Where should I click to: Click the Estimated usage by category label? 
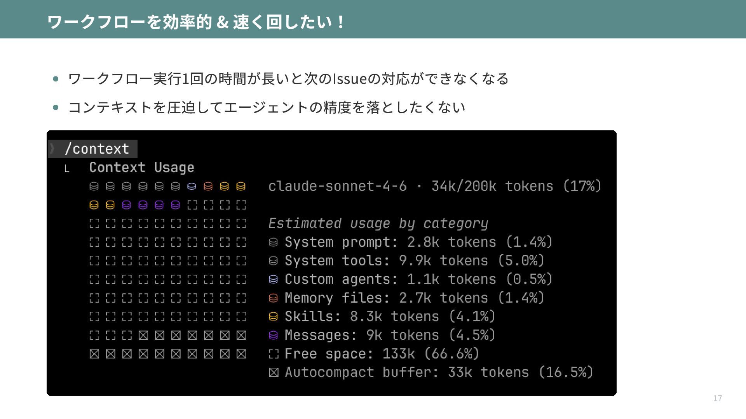[x=378, y=223]
